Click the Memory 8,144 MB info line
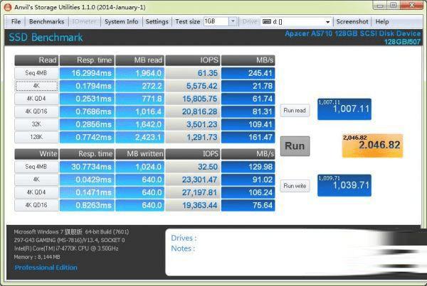Screen dimensions: 427x286 pos(37,257)
